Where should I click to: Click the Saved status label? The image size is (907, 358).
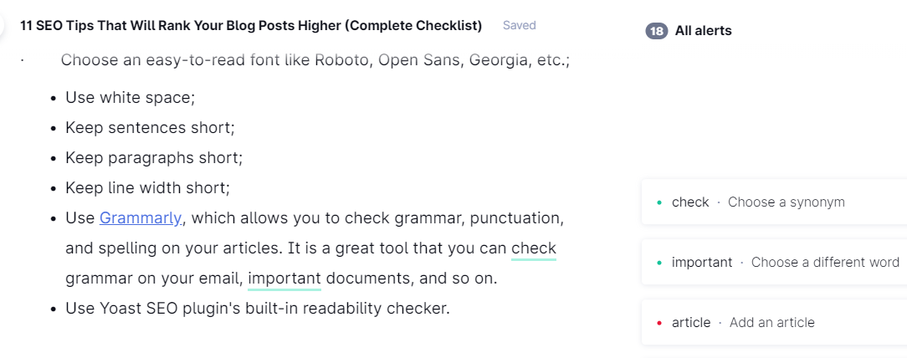pyautogui.click(x=519, y=25)
